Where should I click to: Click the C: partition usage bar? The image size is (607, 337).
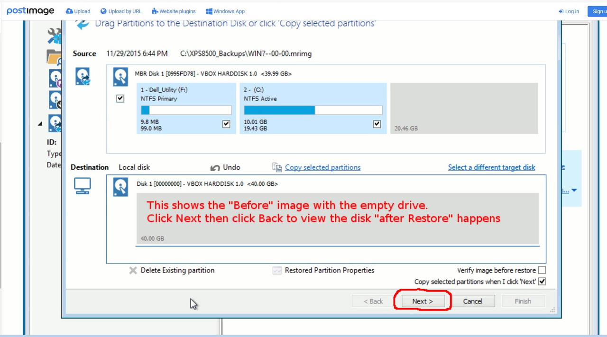[313, 110]
